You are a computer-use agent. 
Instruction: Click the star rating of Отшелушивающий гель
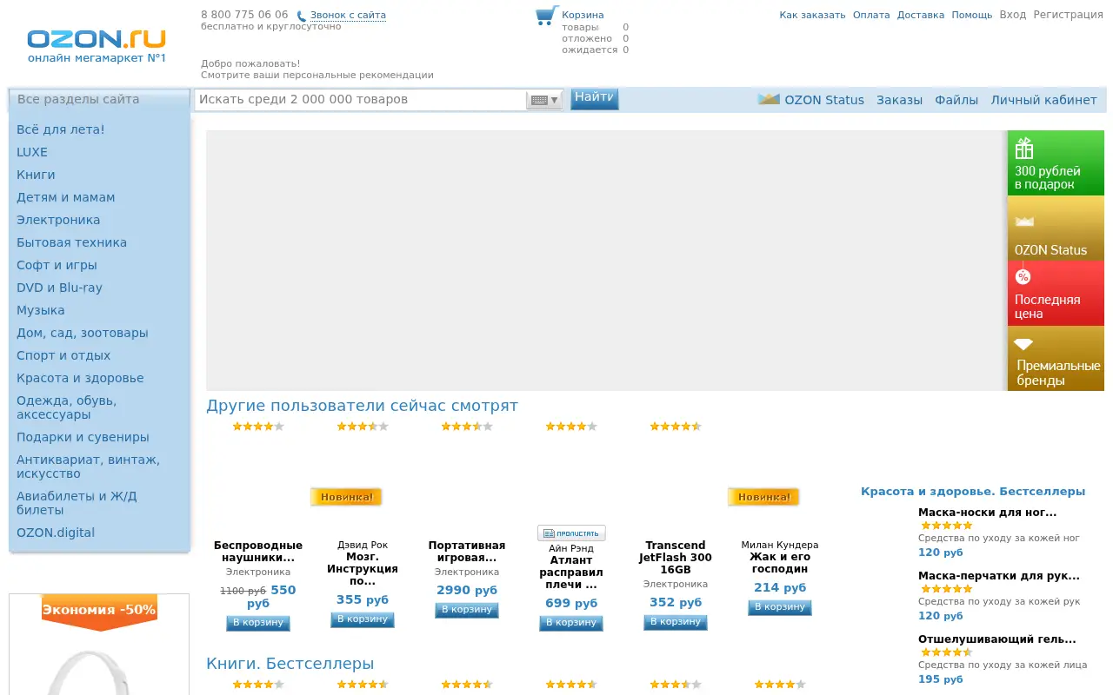pos(946,652)
